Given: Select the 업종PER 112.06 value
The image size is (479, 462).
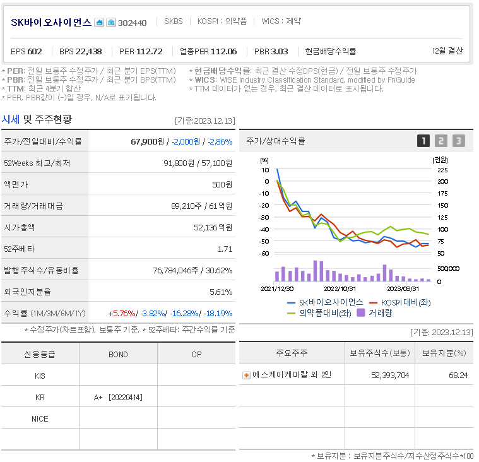Looking at the screenshot, I should [x=208, y=51].
